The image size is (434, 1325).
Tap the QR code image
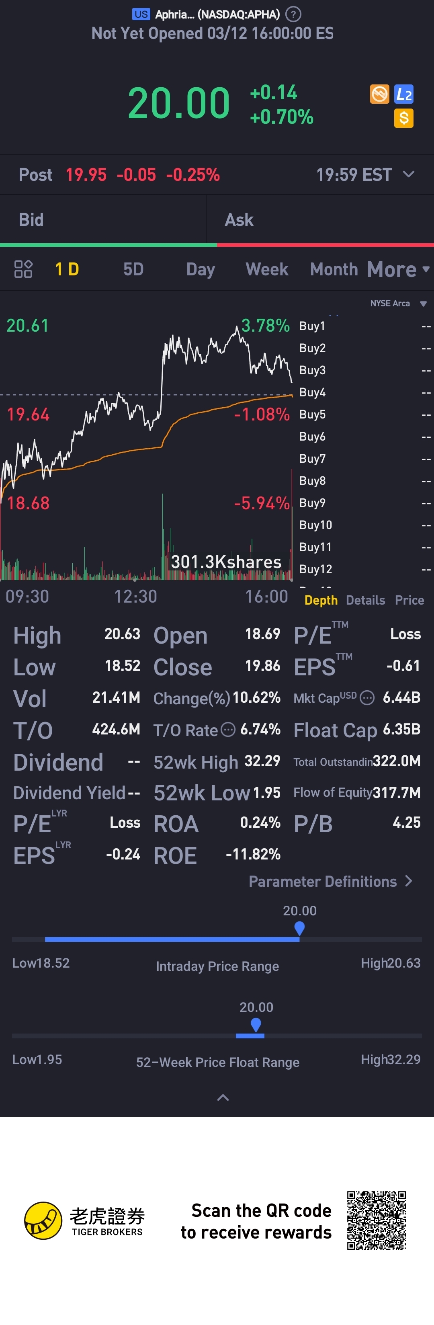(377, 1220)
